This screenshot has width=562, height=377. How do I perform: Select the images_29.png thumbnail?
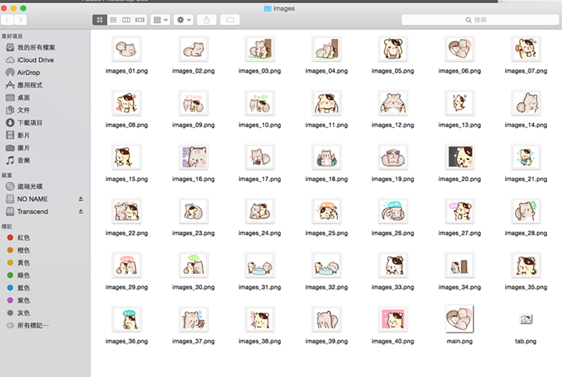pyautogui.click(x=126, y=265)
